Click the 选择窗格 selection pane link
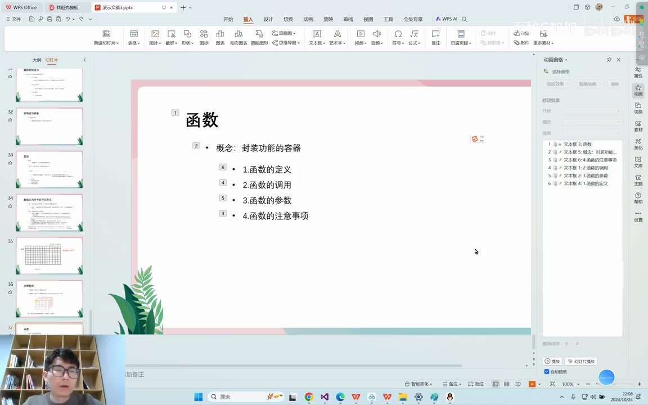 click(x=557, y=71)
